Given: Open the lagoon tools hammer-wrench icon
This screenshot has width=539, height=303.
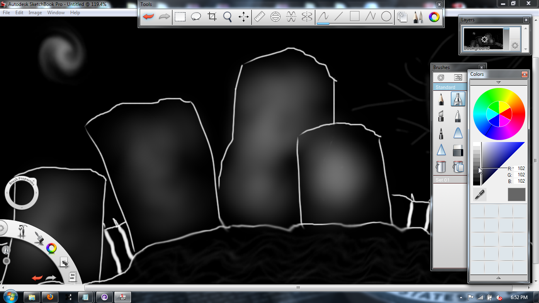Looking at the screenshot, I should (22, 231).
